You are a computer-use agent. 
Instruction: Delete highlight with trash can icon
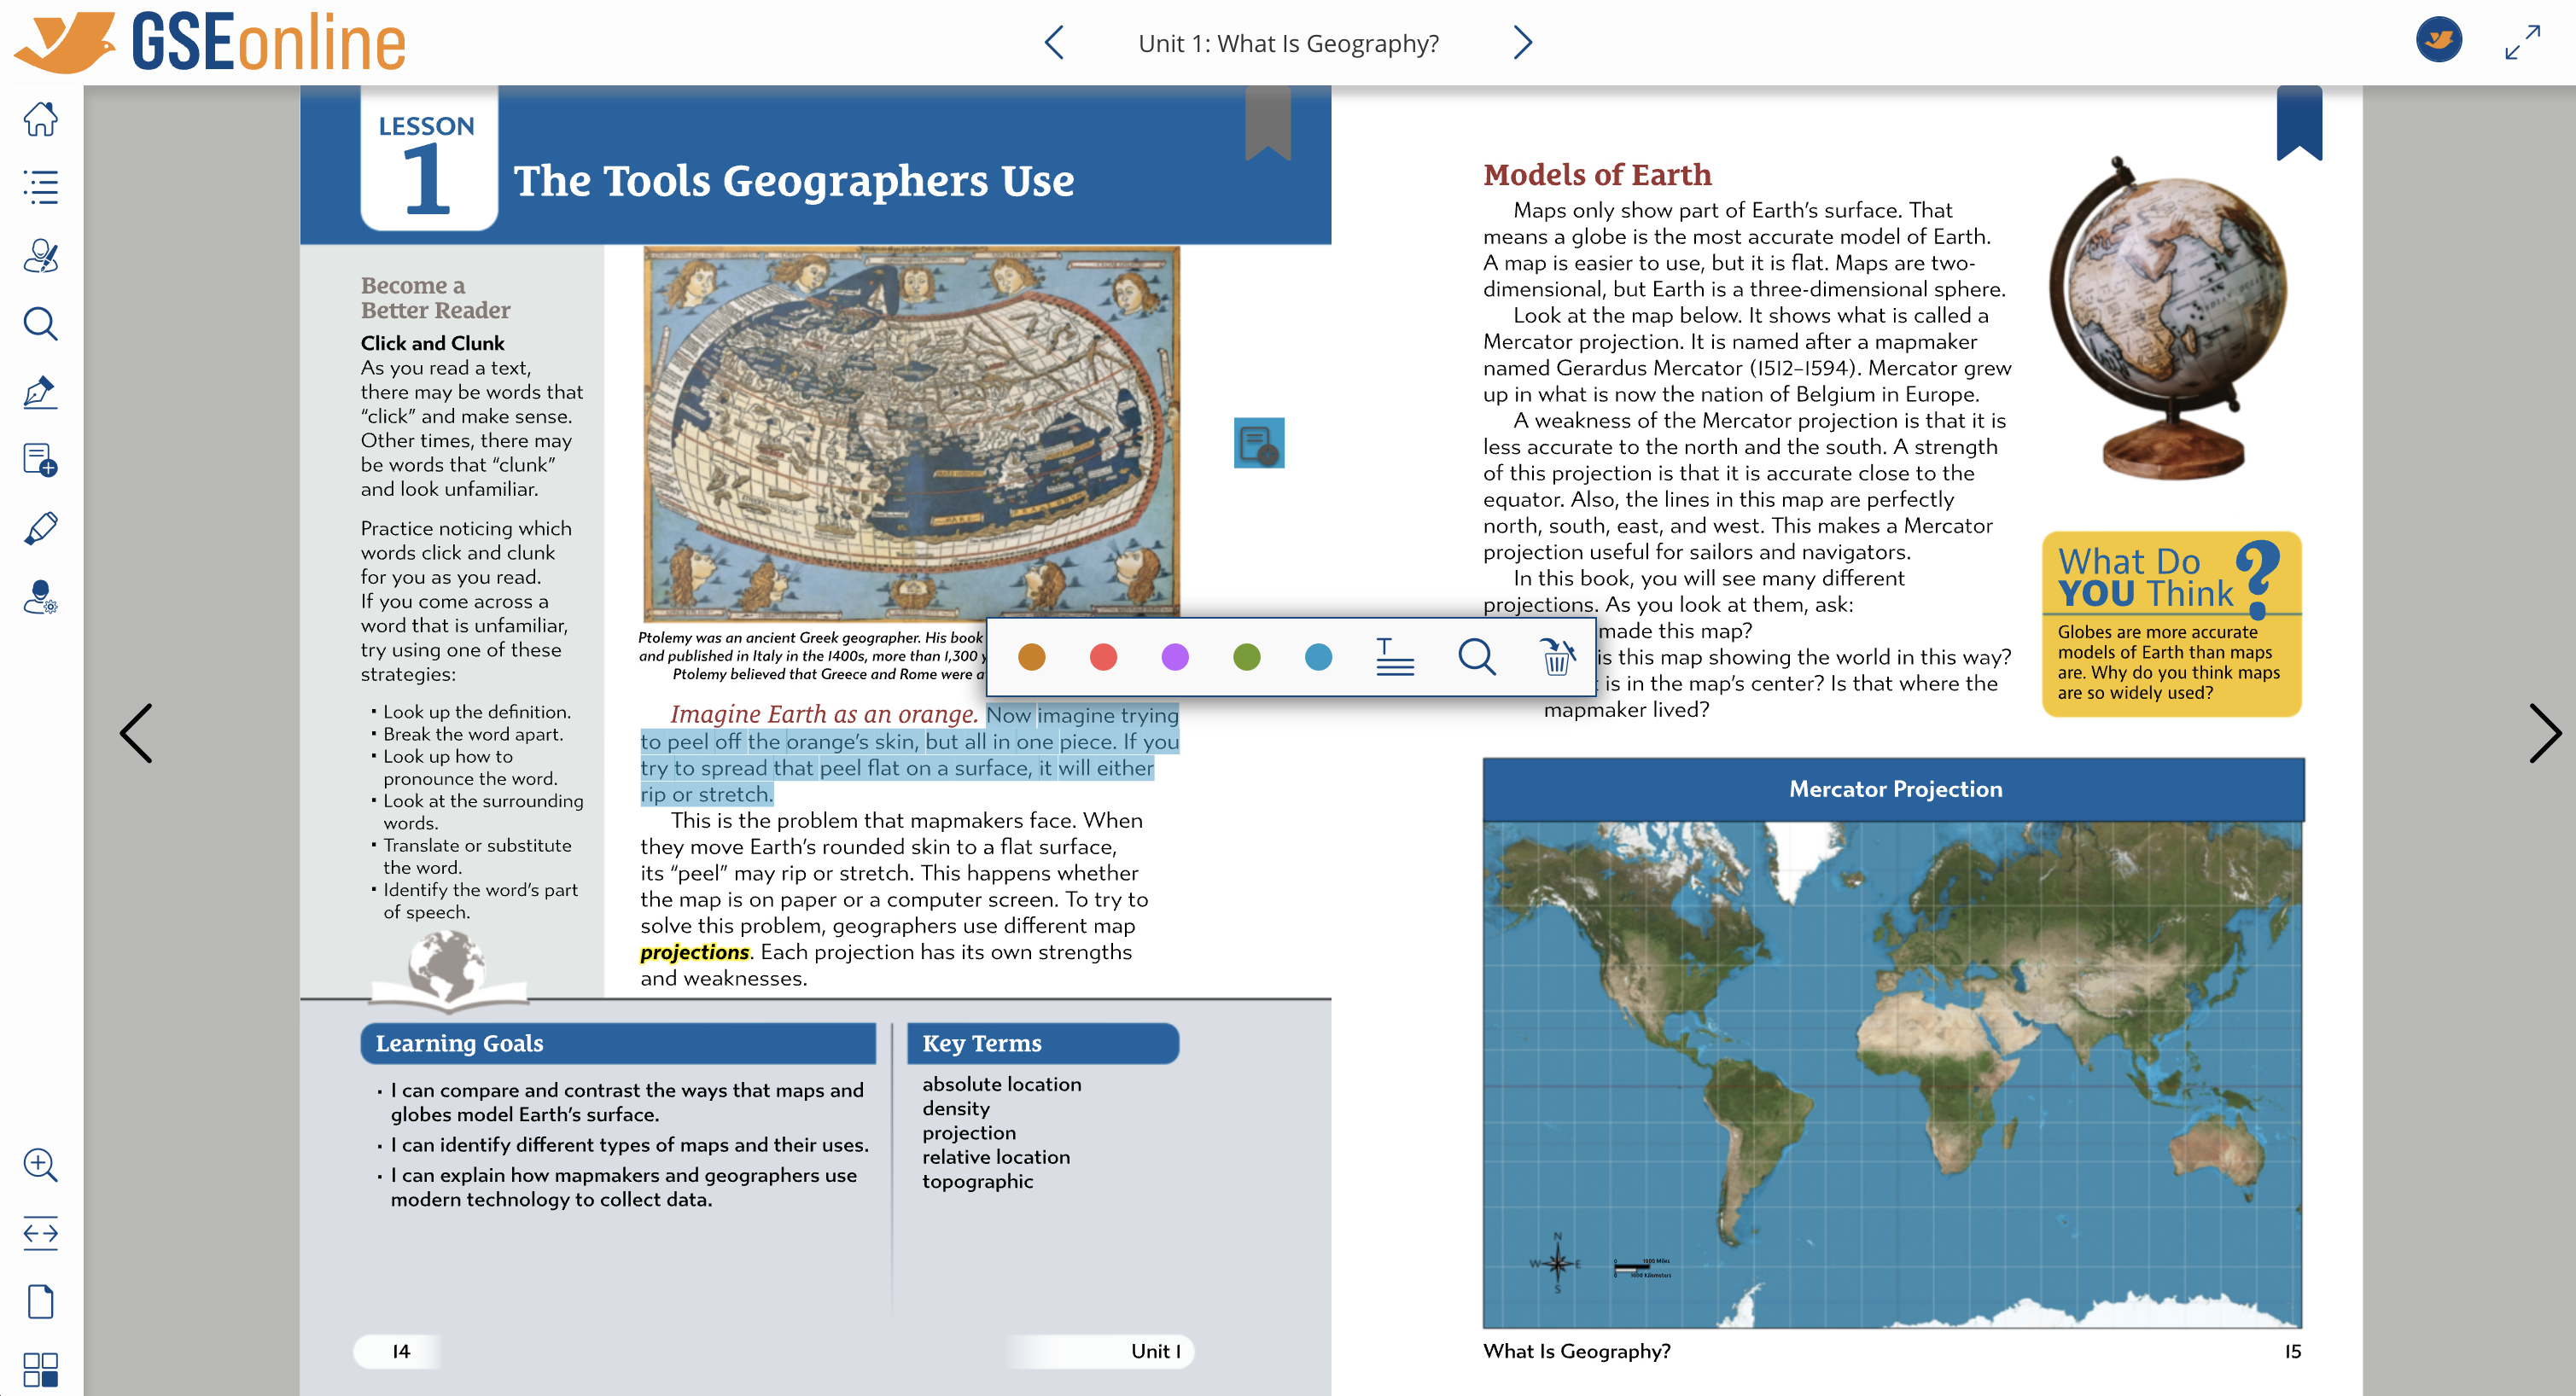[x=1557, y=657]
